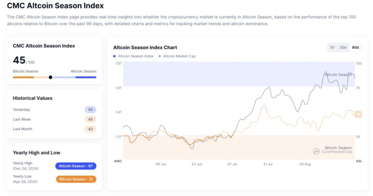Click the black slider knob on index bar
This screenshot has height=196, width=373.
[51, 77]
